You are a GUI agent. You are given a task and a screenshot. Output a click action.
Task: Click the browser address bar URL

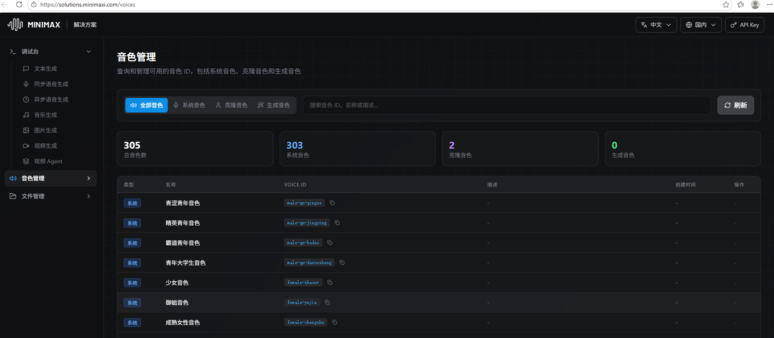(88, 4)
